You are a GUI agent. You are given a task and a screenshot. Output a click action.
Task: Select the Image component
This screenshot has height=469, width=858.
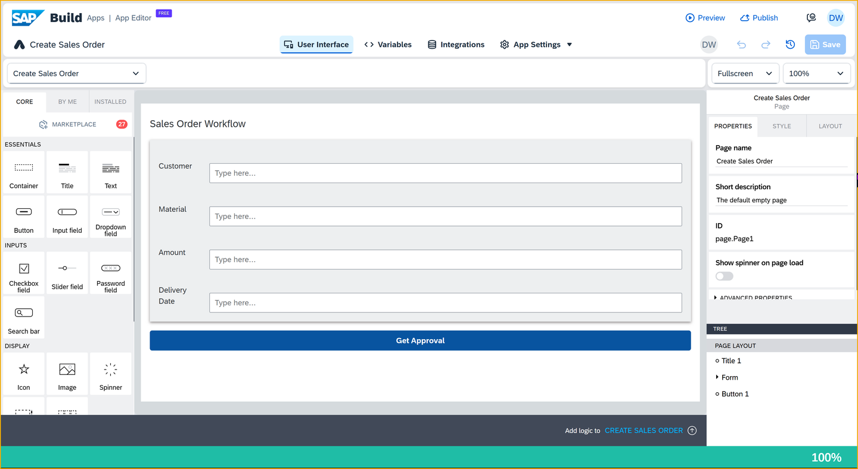[x=67, y=374]
